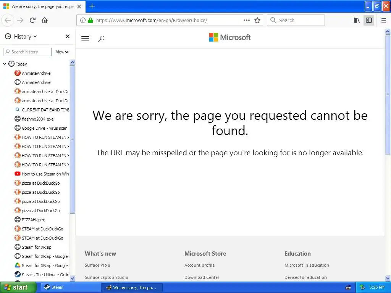Open the View dropdown in History sidebar

tap(62, 52)
